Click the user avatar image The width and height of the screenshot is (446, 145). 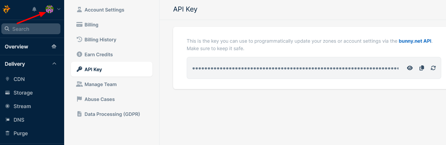tap(50, 9)
